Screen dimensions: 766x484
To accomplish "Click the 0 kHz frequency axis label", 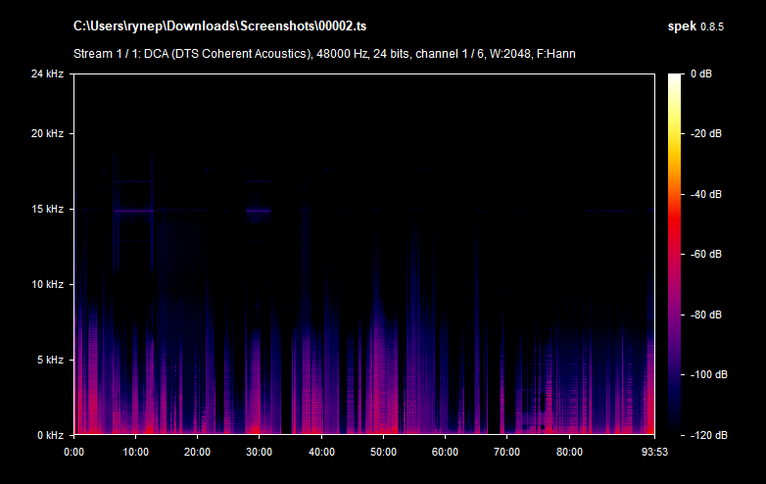I will [x=50, y=435].
